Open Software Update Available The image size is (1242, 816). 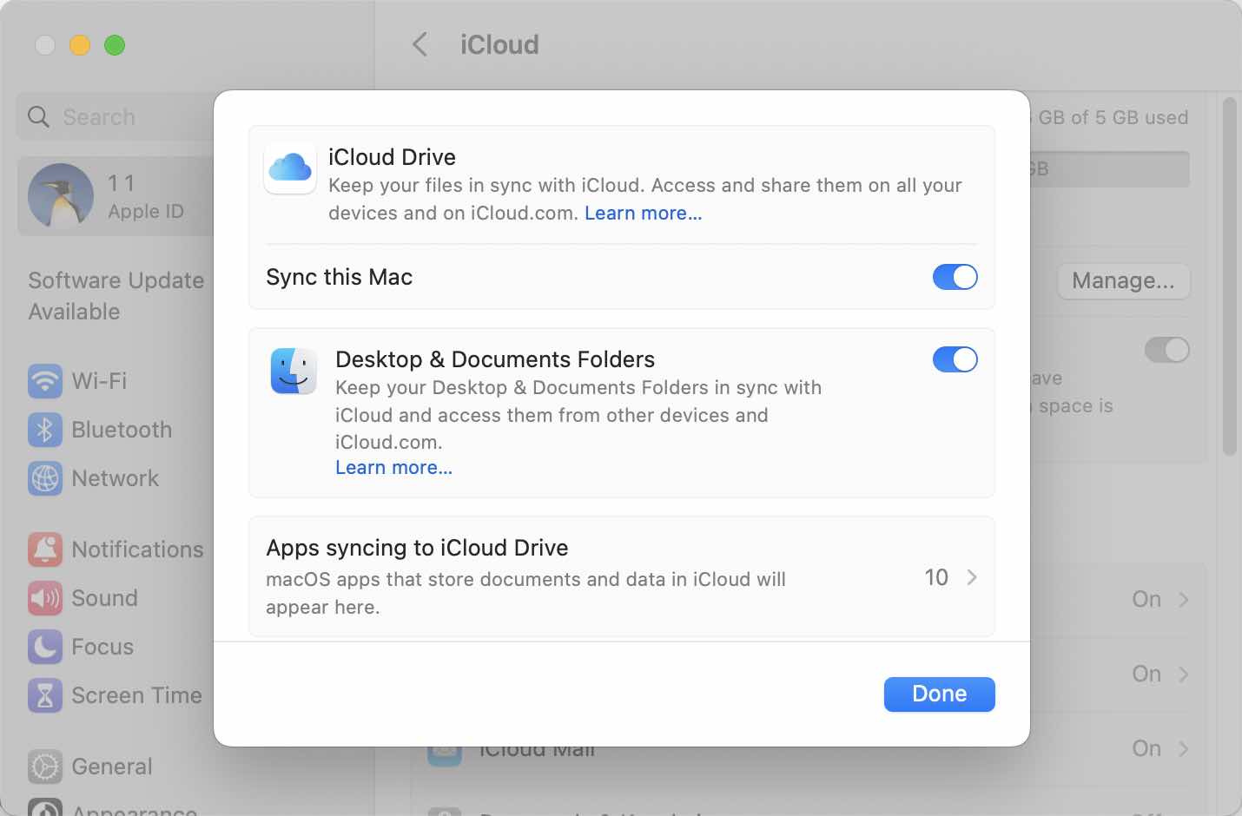tap(116, 295)
